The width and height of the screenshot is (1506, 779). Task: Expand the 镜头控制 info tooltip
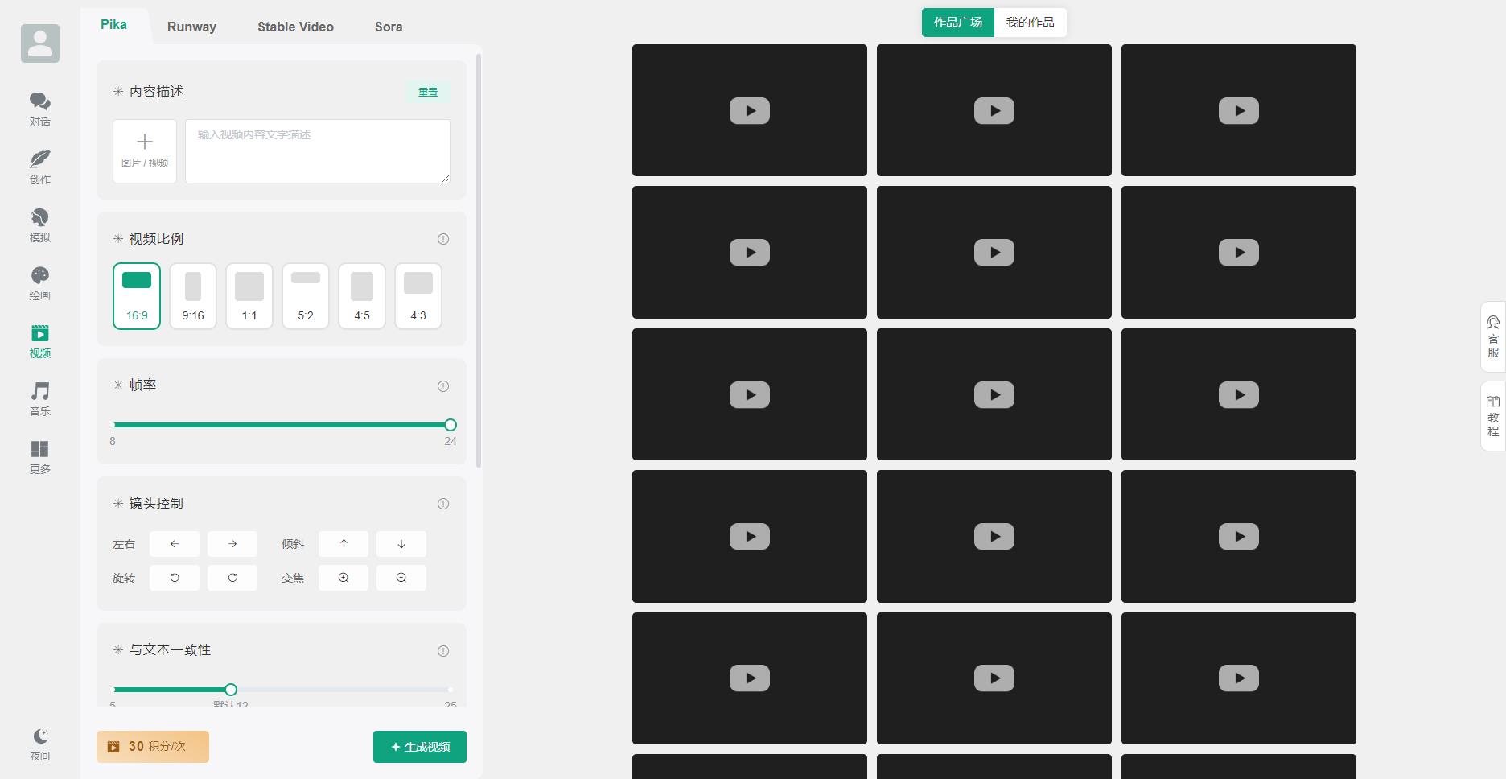443,504
